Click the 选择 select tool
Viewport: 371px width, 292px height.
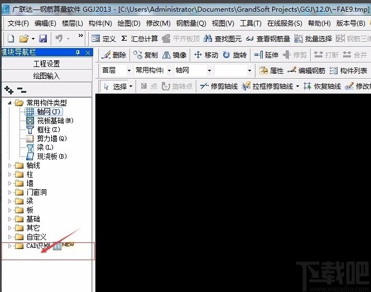[x=115, y=87]
